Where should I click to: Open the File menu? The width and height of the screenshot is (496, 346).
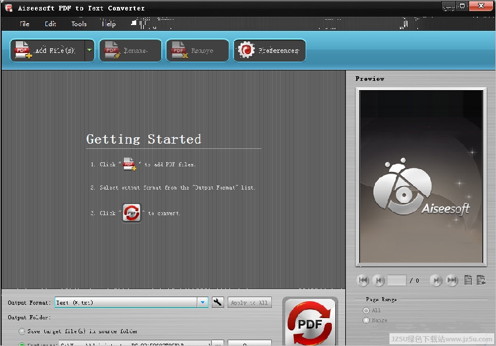24,24
